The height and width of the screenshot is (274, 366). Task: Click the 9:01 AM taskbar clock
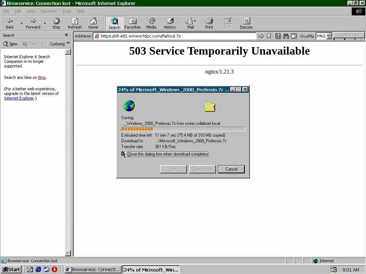pos(351,270)
